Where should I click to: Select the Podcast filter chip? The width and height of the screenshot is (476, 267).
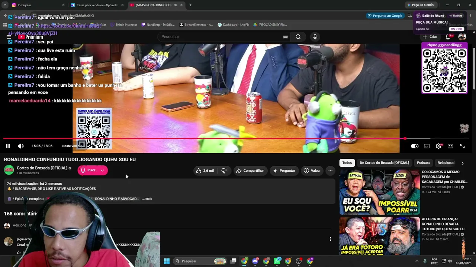tap(423, 163)
